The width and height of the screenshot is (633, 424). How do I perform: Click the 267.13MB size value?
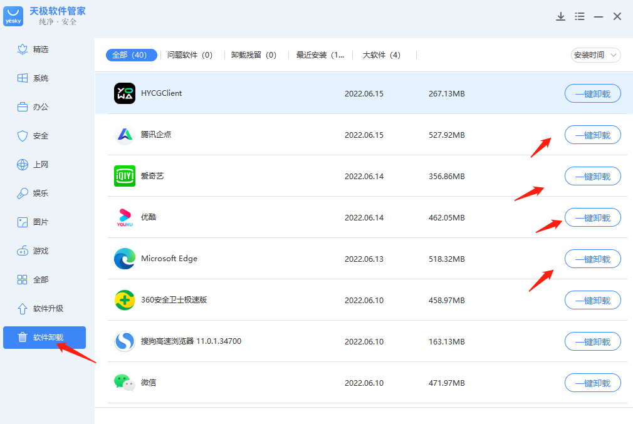tap(446, 93)
